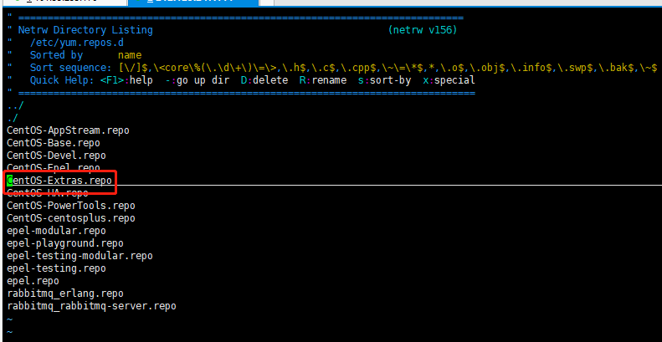662x342 pixels.
Task: Click the epel.repo entry
Action: (x=33, y=281)
